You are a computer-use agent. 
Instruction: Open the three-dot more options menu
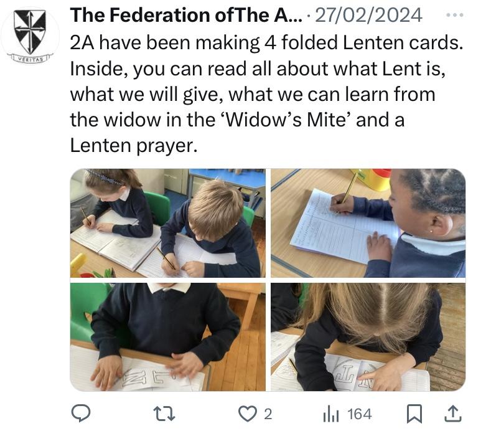tap(456, 14)
